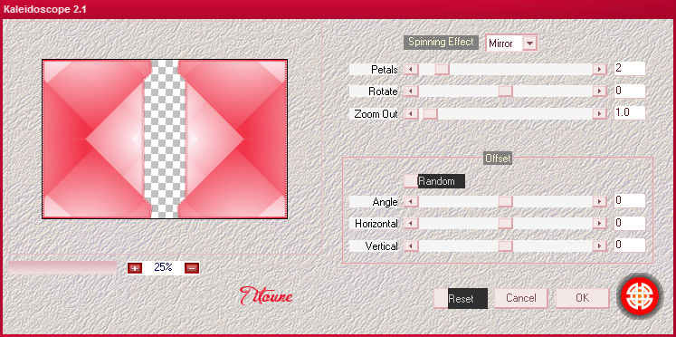
Task: Click the Reset button
Action: [461, 298]
